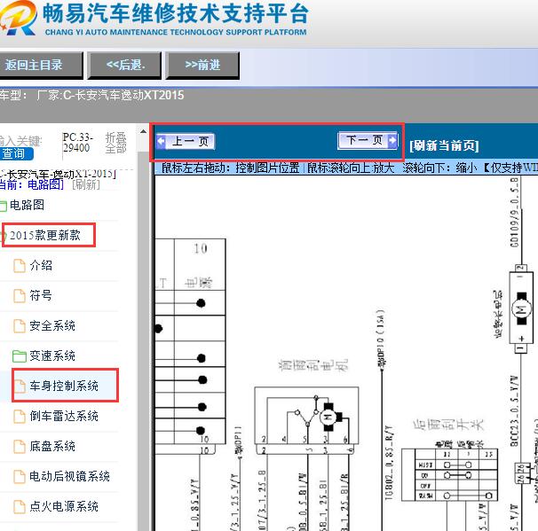The width and height of the screenshot is (538, 531).
Task: Click the 介绍 page icon
Action: pyautogui.click(x=20, y=266)
